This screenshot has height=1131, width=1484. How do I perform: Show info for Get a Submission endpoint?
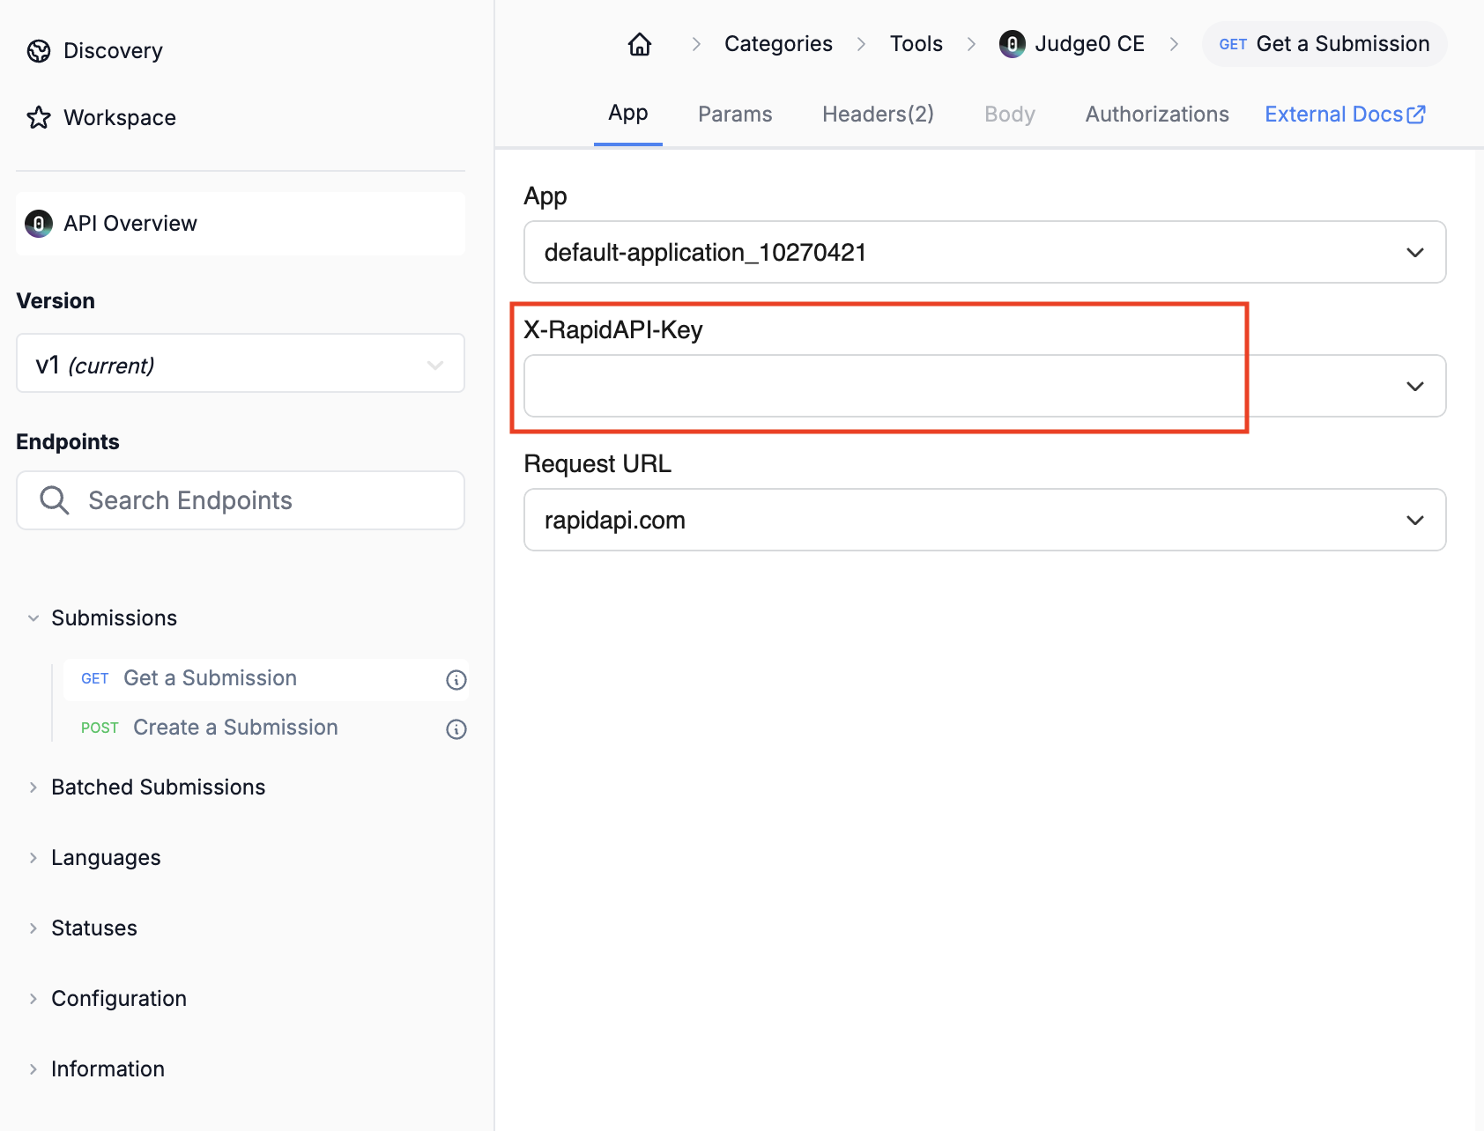tap(456, 680)
